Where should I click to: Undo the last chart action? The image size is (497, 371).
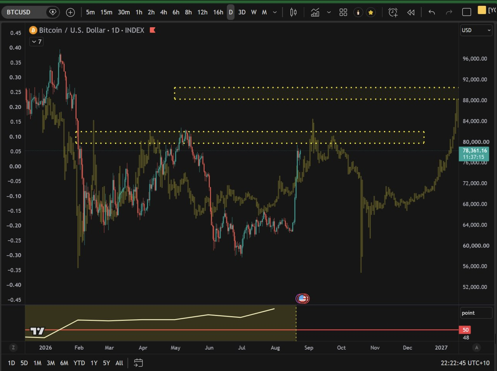point(432,12)
